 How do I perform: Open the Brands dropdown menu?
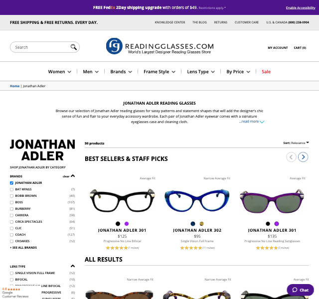coord(121,72)
